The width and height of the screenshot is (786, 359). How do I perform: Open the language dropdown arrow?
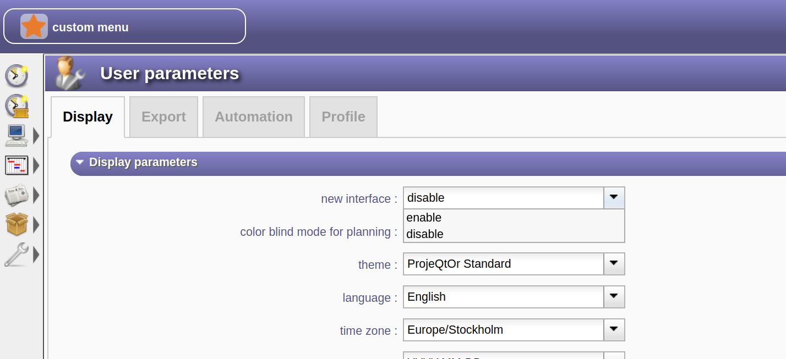[614, 297]
